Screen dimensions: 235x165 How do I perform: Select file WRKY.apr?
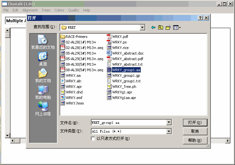(x=71, y=87)
